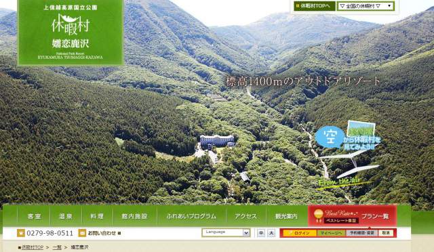Open the 休暇村TOPへ button
Viewport: 434px width, 252px height.
[x=314, y=6]
